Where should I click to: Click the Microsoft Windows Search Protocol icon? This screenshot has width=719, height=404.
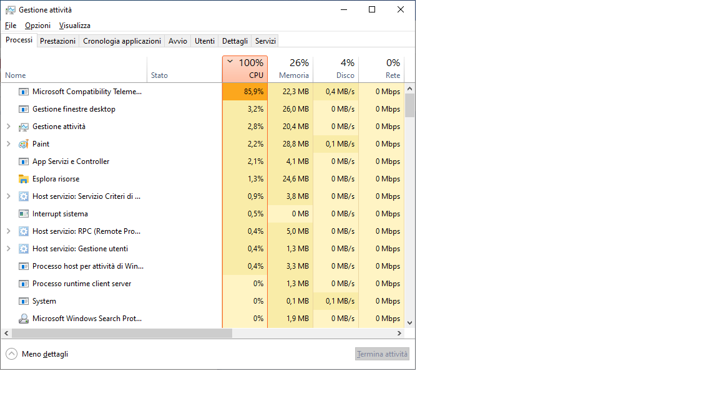tap(23, 319)
